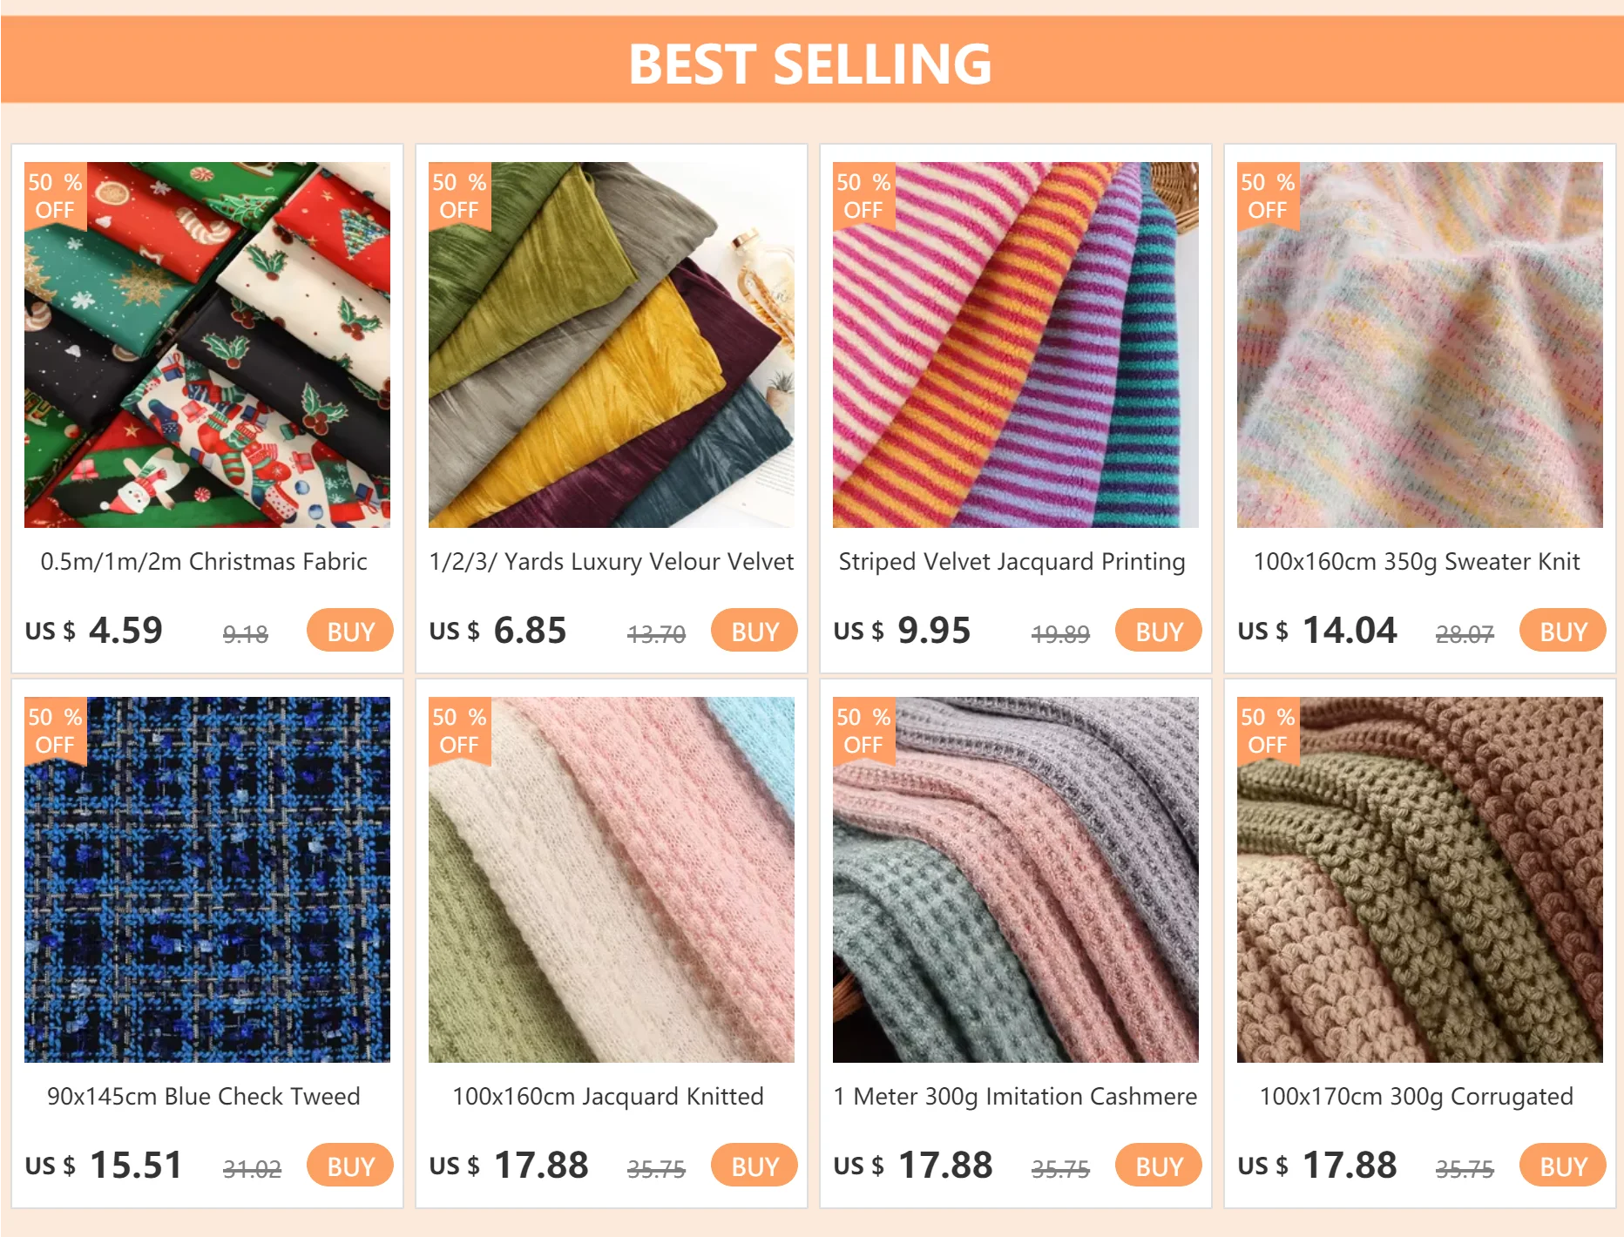Image resolution: width=1624 pixels, height=1237 pixels.
Task: Click the BEST SELLING banner heading
Action: point(810,64)
